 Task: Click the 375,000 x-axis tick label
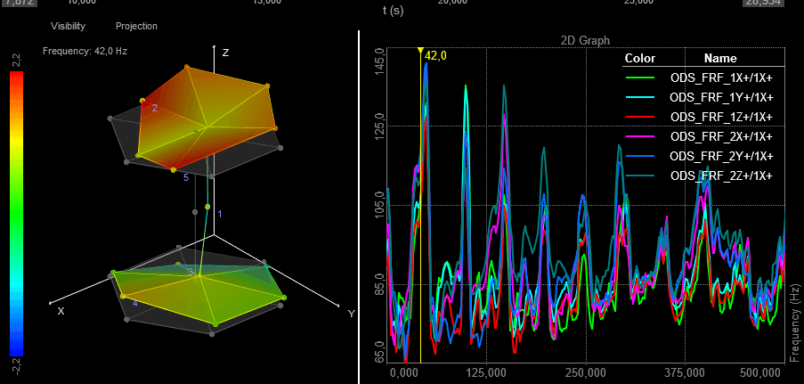point(686,372)
